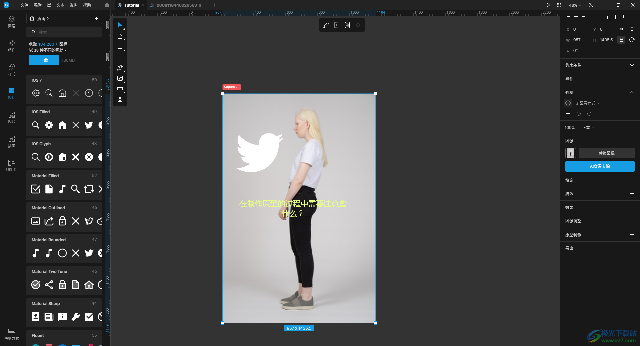Pick the Rectangle shape tool
The width and height of the screenshot is (640, 346).
point(120,47)
